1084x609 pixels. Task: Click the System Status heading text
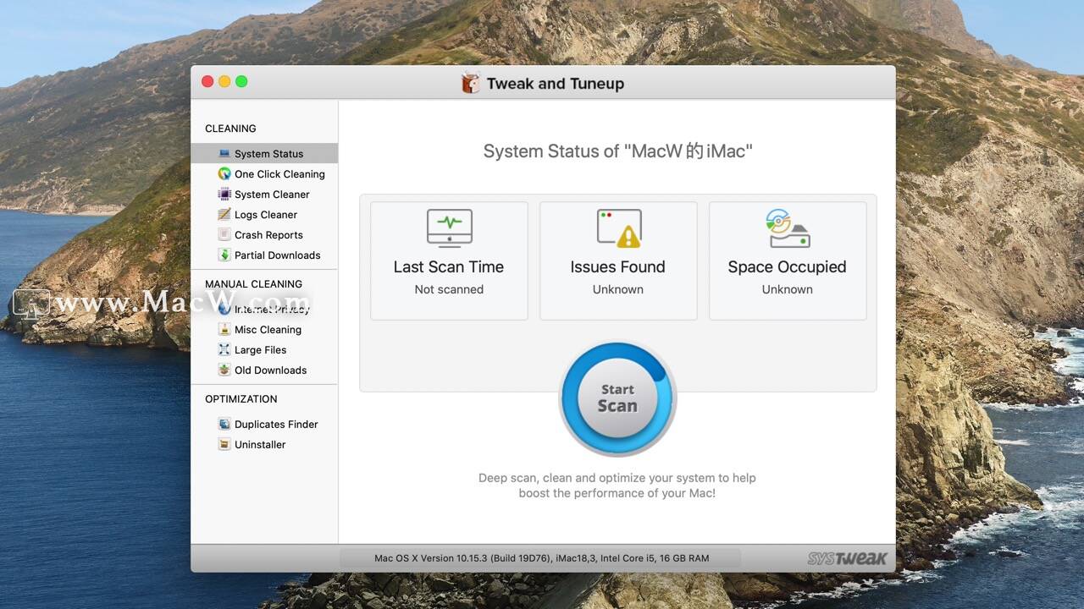tap(617, 151)
